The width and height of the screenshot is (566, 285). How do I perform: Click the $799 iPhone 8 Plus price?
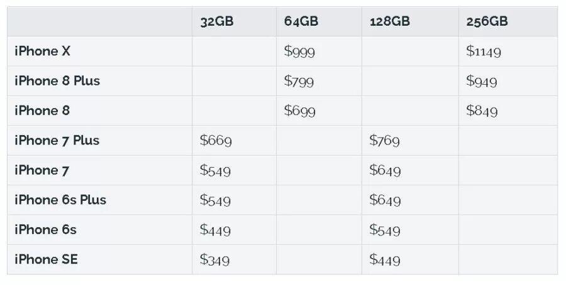click(299, 81)
